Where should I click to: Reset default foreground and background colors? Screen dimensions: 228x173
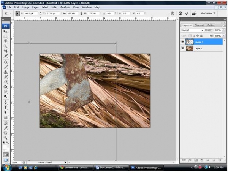click(4, 143)
